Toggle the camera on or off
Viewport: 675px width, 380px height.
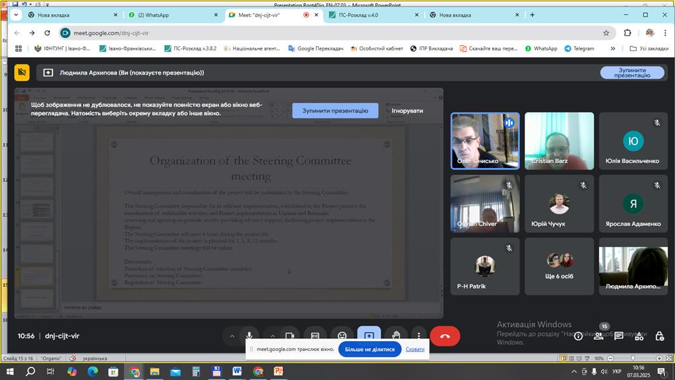point(290,336)
